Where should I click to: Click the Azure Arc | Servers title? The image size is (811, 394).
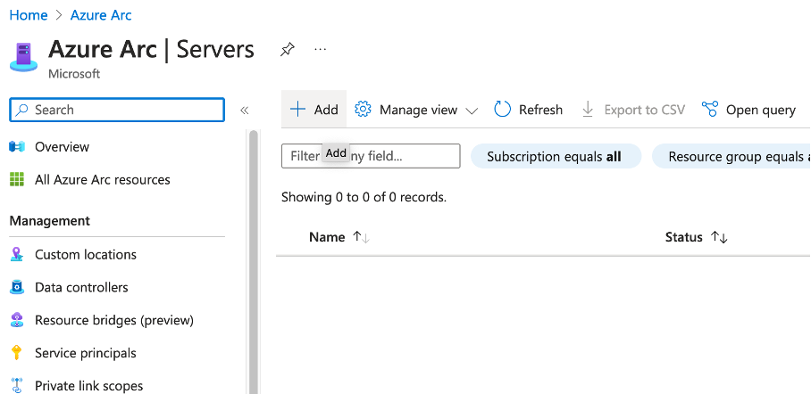(x=151, y=50)
